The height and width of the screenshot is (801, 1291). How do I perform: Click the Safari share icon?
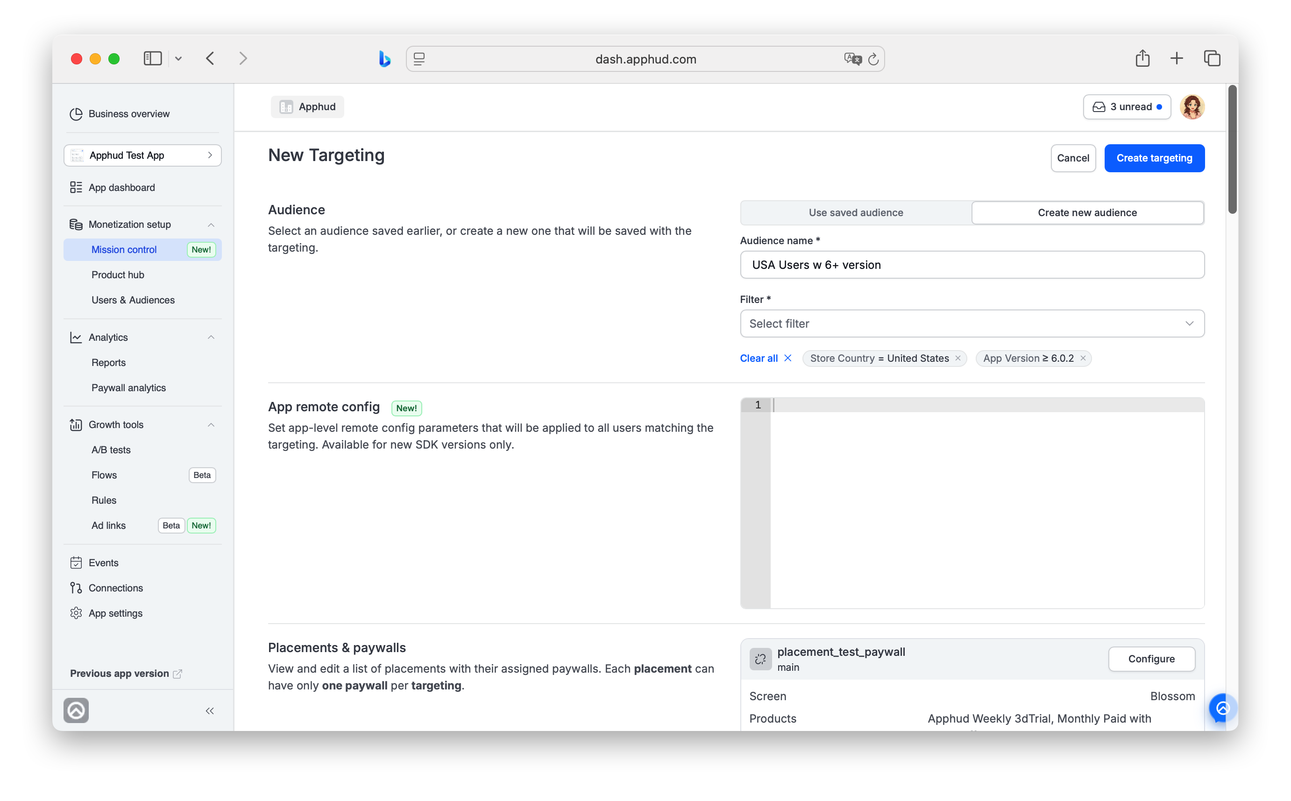1143,58
